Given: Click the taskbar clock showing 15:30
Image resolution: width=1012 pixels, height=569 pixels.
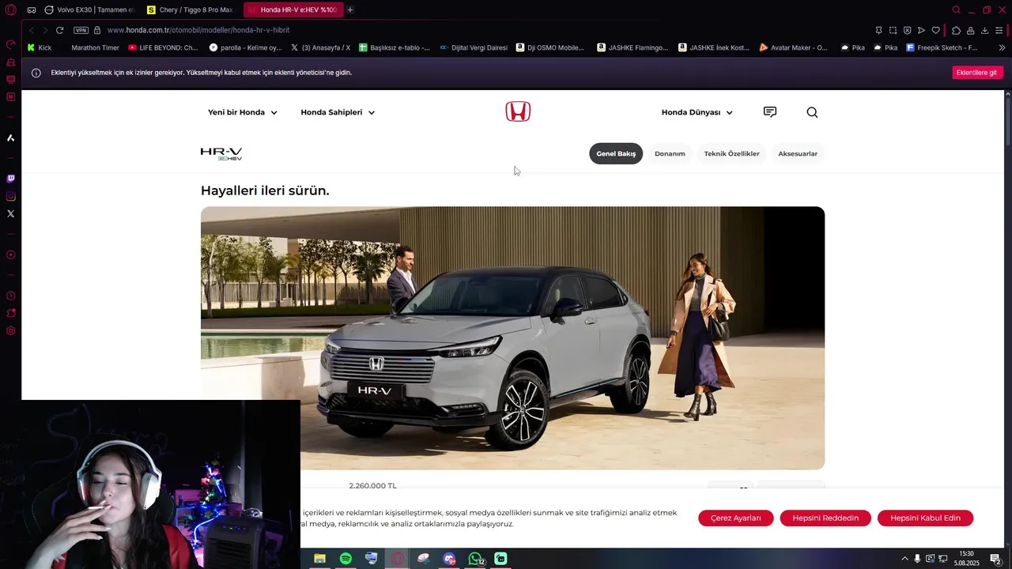Looking at the screenshot, I should 966,558.
